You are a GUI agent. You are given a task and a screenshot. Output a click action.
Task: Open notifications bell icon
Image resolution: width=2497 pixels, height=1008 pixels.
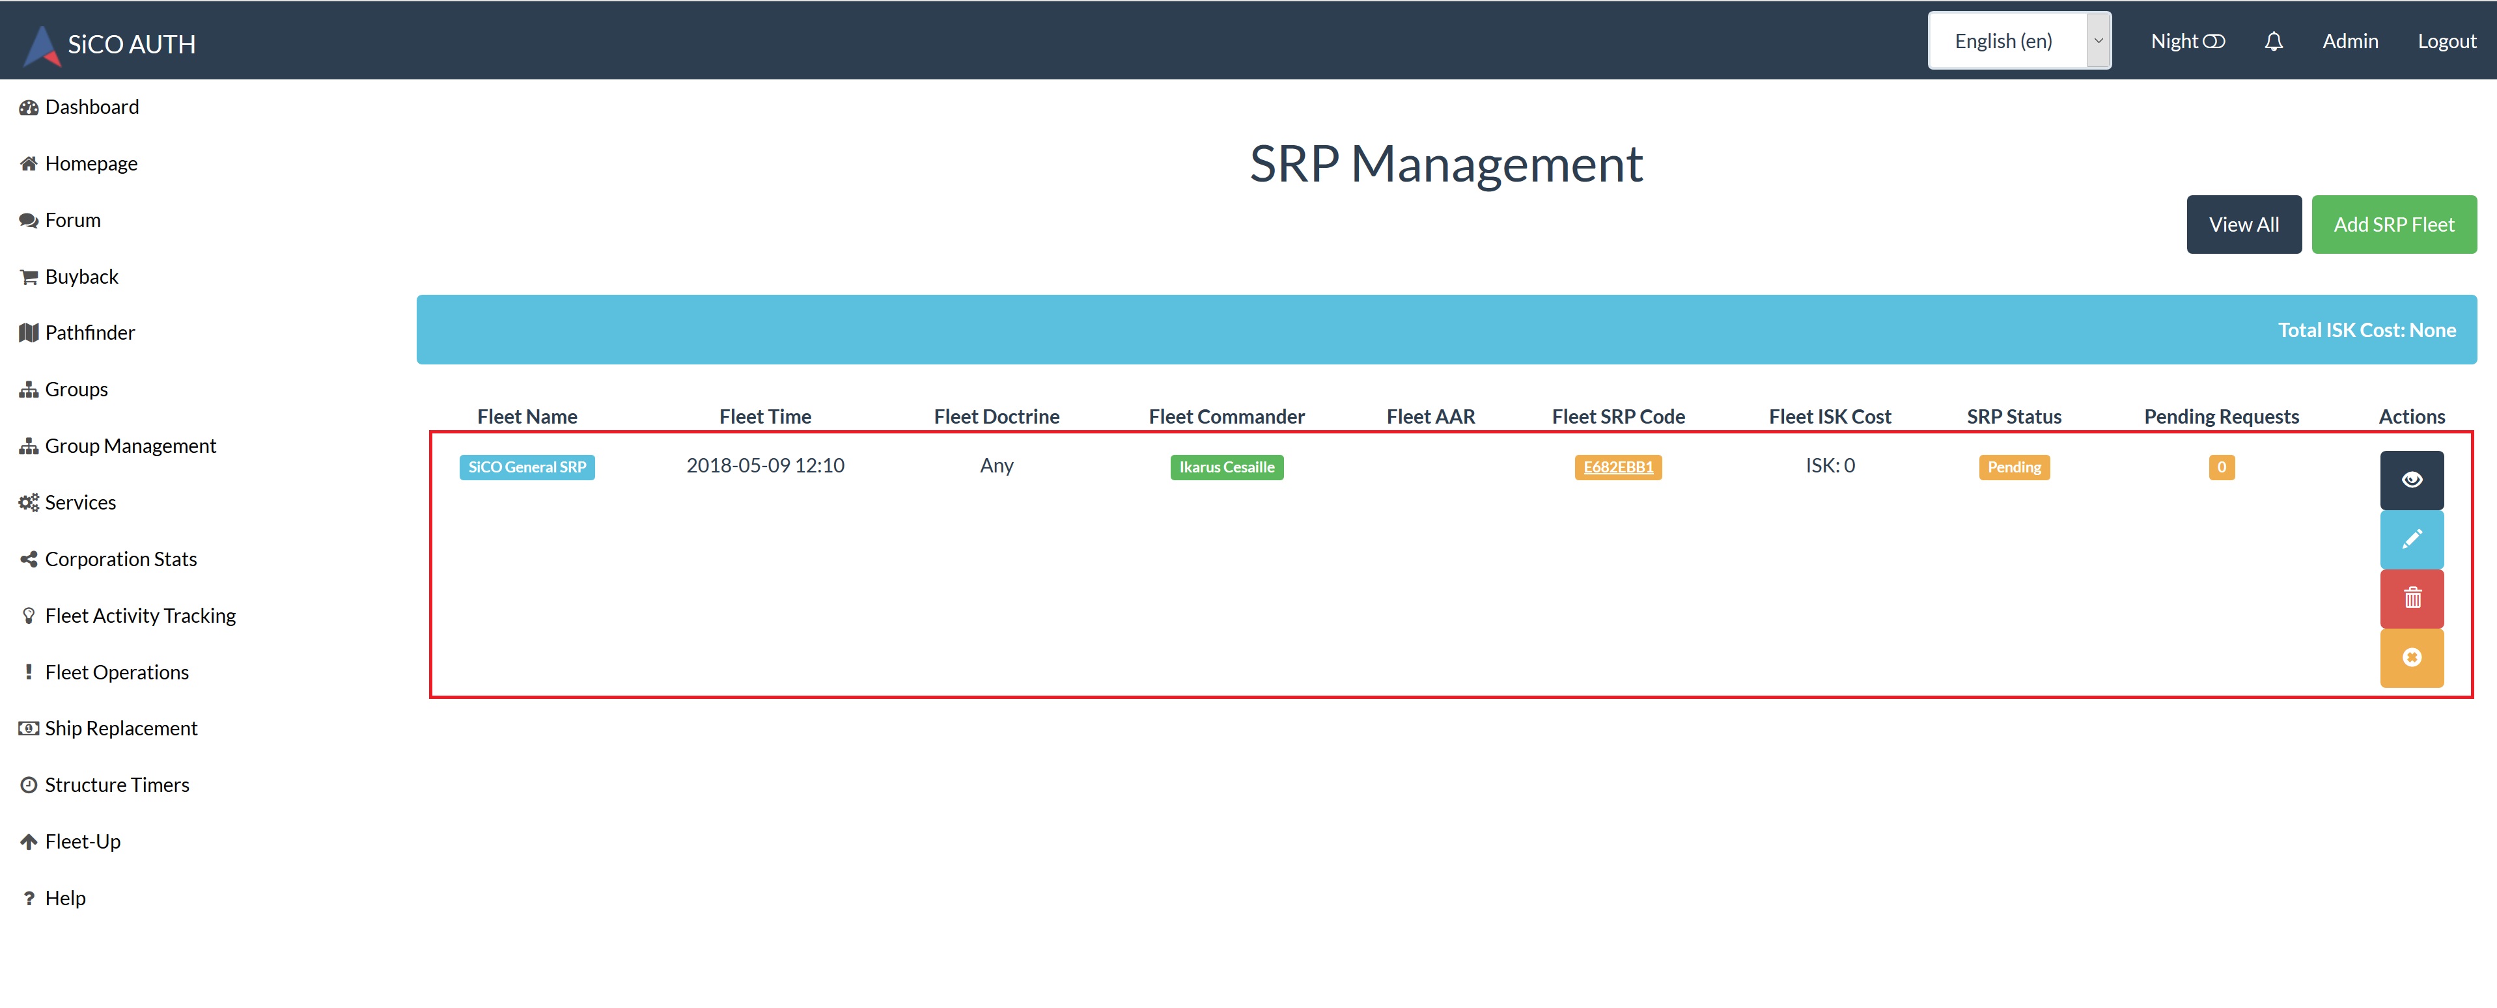(2273, 42)
